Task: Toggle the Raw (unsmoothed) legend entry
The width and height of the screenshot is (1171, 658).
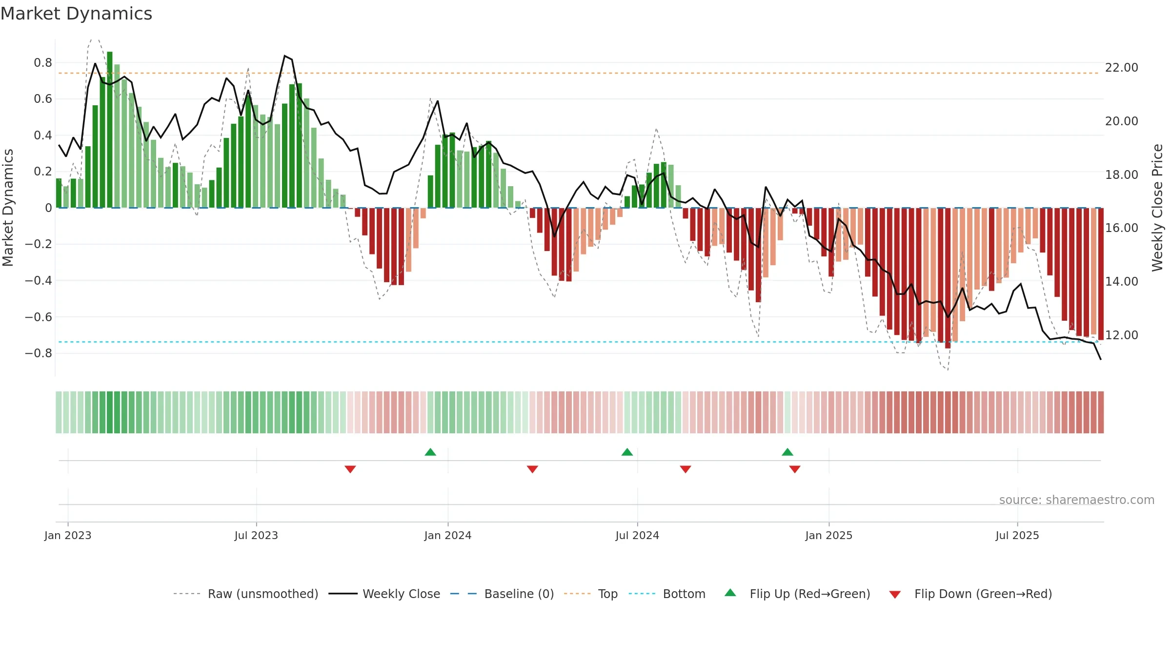Action: tap(245, 594)
